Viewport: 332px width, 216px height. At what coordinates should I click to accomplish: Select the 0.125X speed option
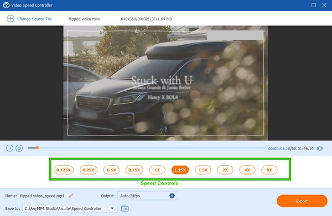pos(64,170)
